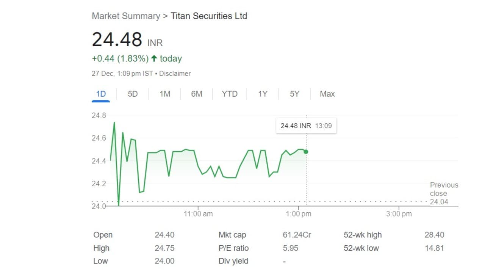Switch to the 5D chart range
This screenshot has width=485, height=273.
133,94
